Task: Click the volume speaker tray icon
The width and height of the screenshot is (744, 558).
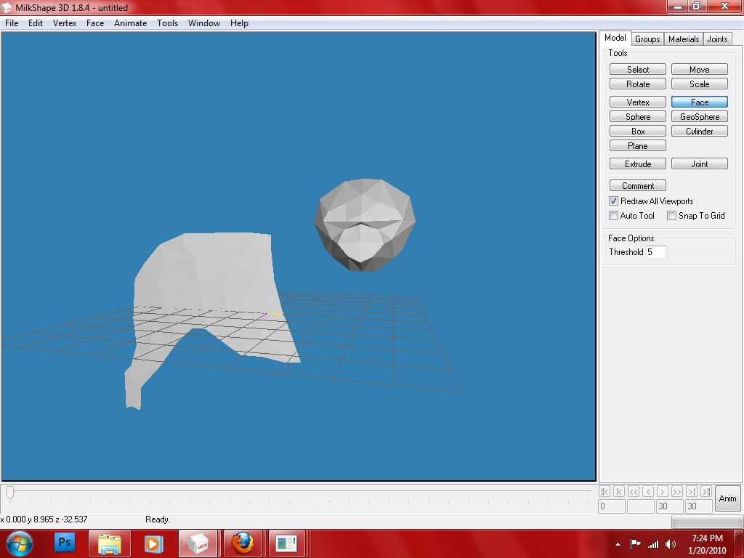Action: [671, 544]
